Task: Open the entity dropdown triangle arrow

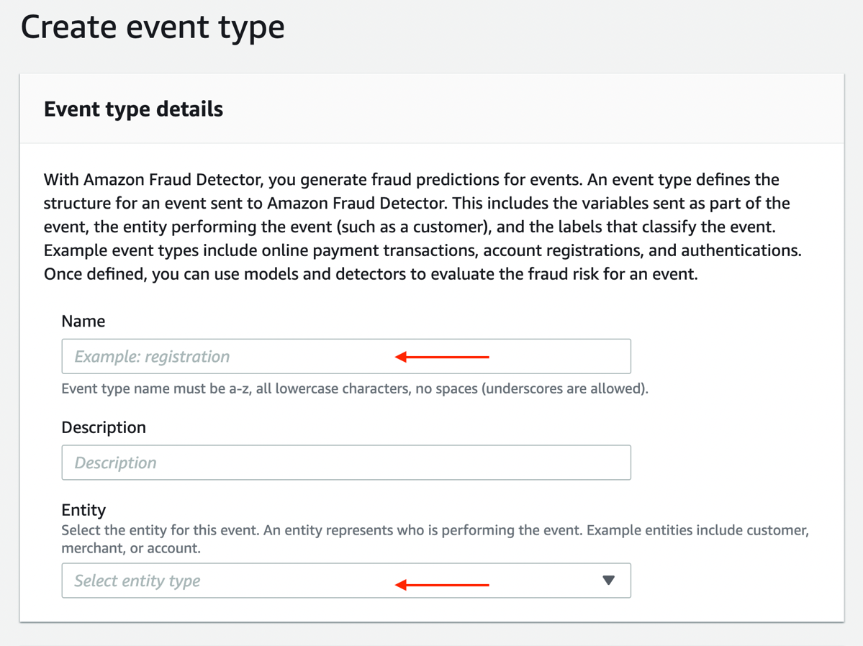Action: click(x=608, y=580)
